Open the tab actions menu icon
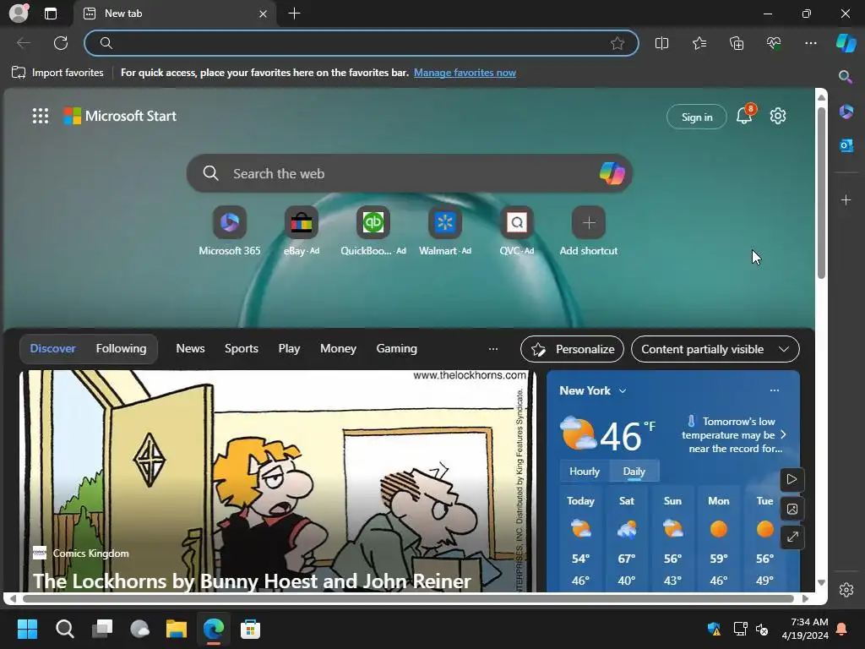This screenshot has width=865, height=649. pos(51,14)
